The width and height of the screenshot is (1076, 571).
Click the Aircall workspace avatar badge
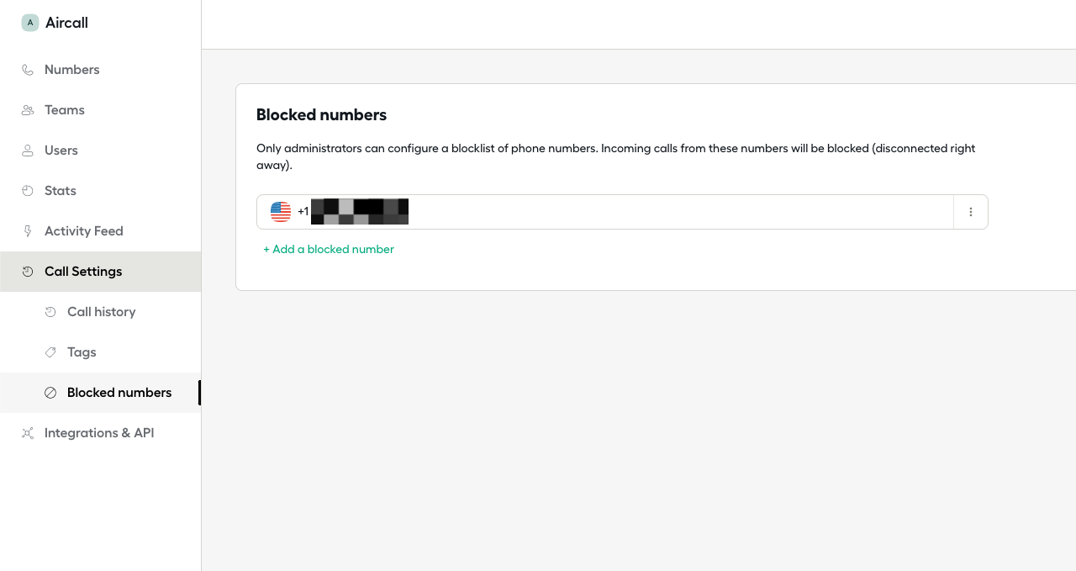click(30, 23)
